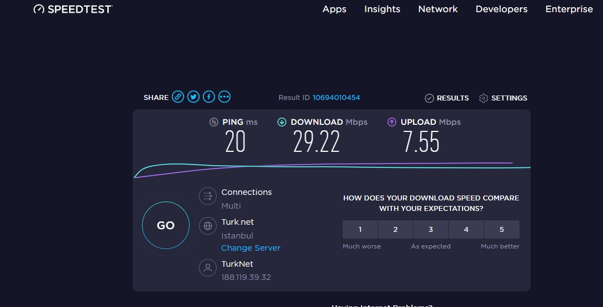Choose rating 5, much better
Screen dimensions: 603x307
[501, 229]
